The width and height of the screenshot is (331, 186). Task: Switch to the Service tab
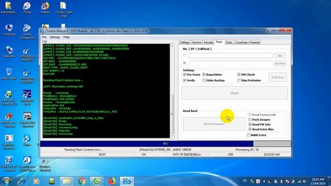click(197, 42)
